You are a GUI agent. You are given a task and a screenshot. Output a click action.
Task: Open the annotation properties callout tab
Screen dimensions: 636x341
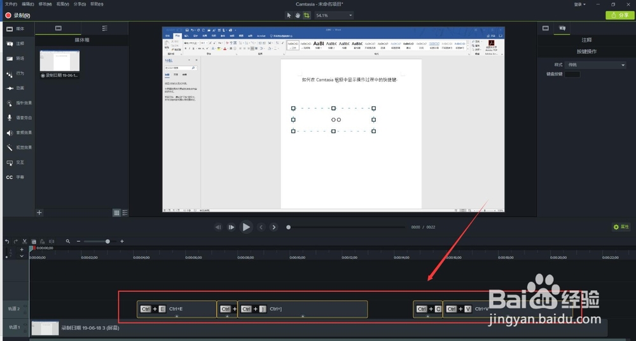pos(562,29)
